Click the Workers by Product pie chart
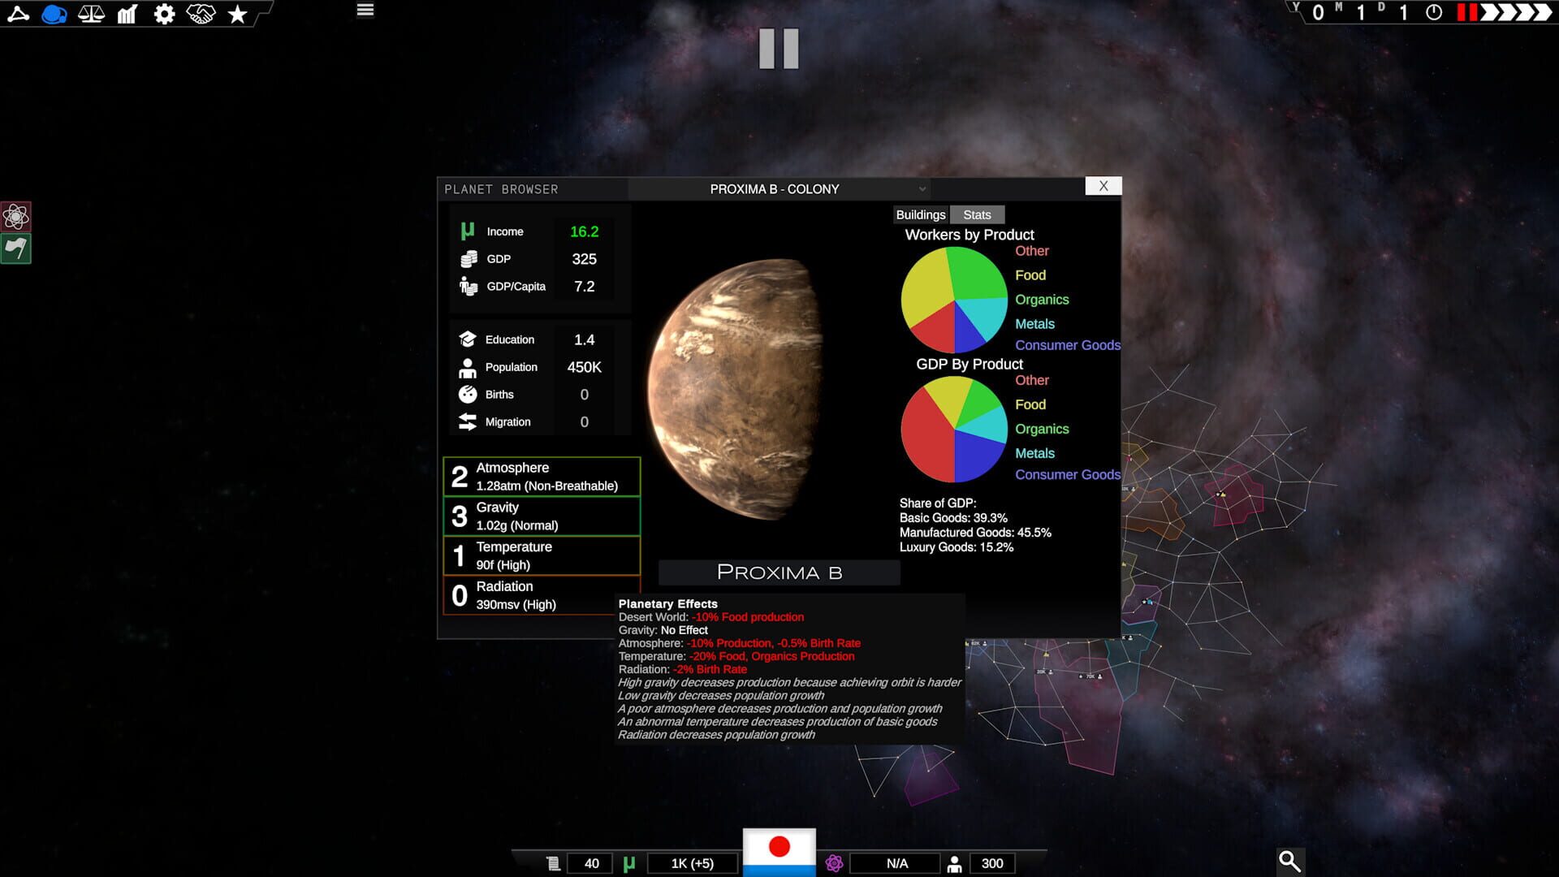The image size is (1559, 877). (954, 299)
